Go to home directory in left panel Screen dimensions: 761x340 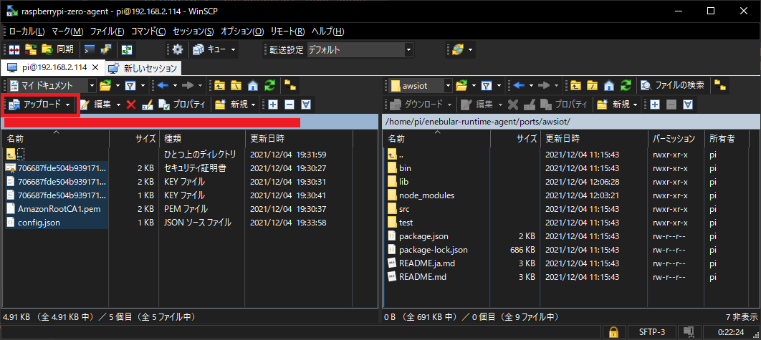click(x=252, y=86)
